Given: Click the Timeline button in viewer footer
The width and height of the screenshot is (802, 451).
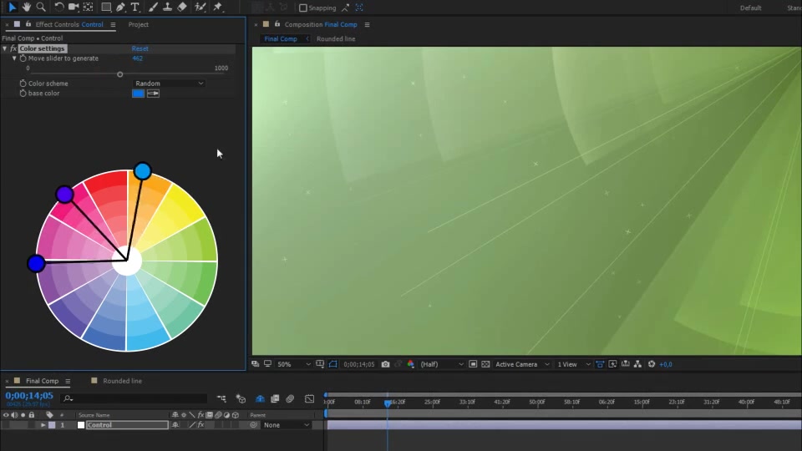Looking at the screenshot, I should pyautogui.click(x=625, y=364).
